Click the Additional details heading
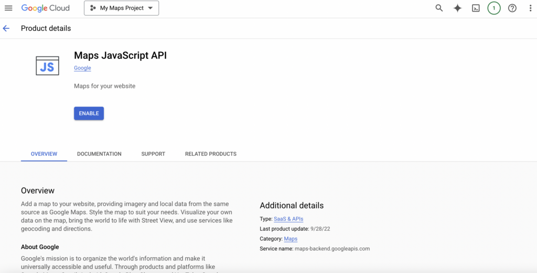 (x=292, y=206)
